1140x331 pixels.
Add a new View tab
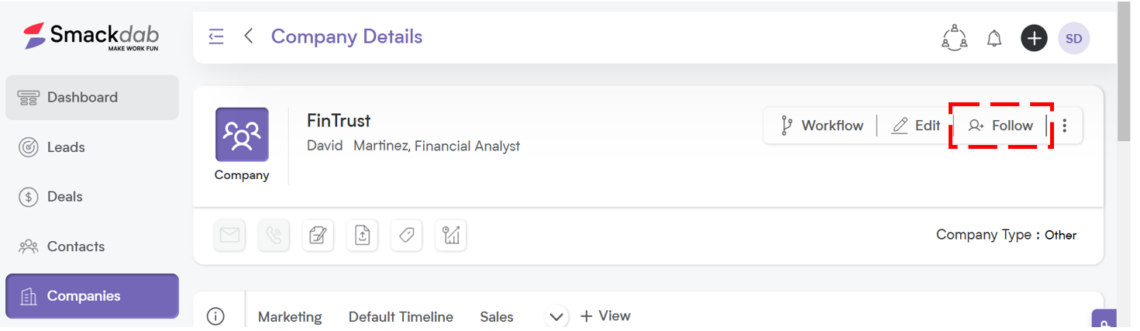tap(605, 316)
